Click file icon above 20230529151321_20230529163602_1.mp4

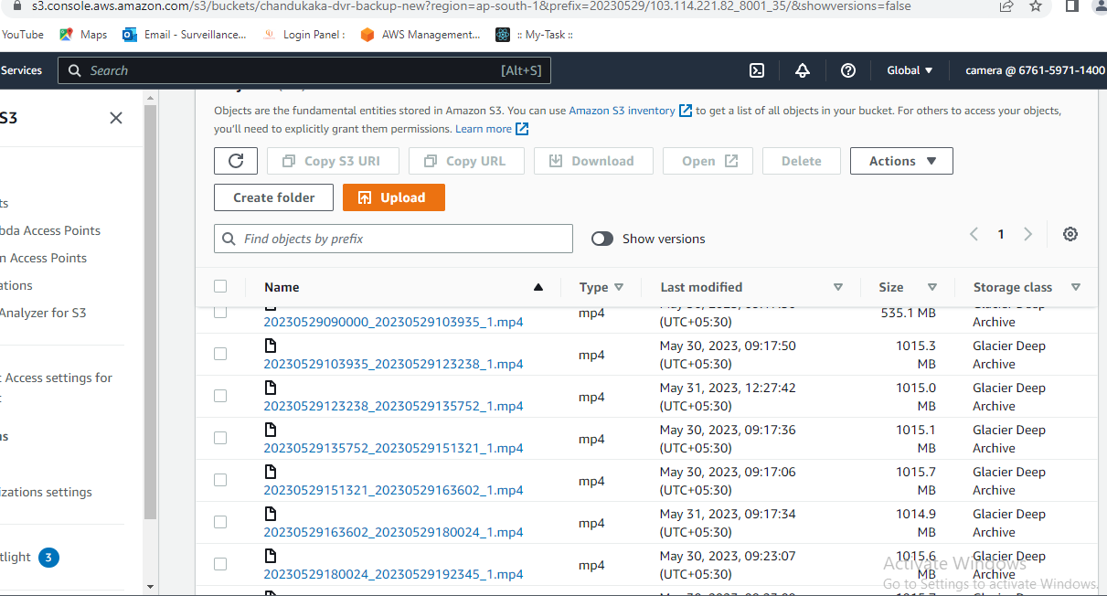(x=271, y=472)
